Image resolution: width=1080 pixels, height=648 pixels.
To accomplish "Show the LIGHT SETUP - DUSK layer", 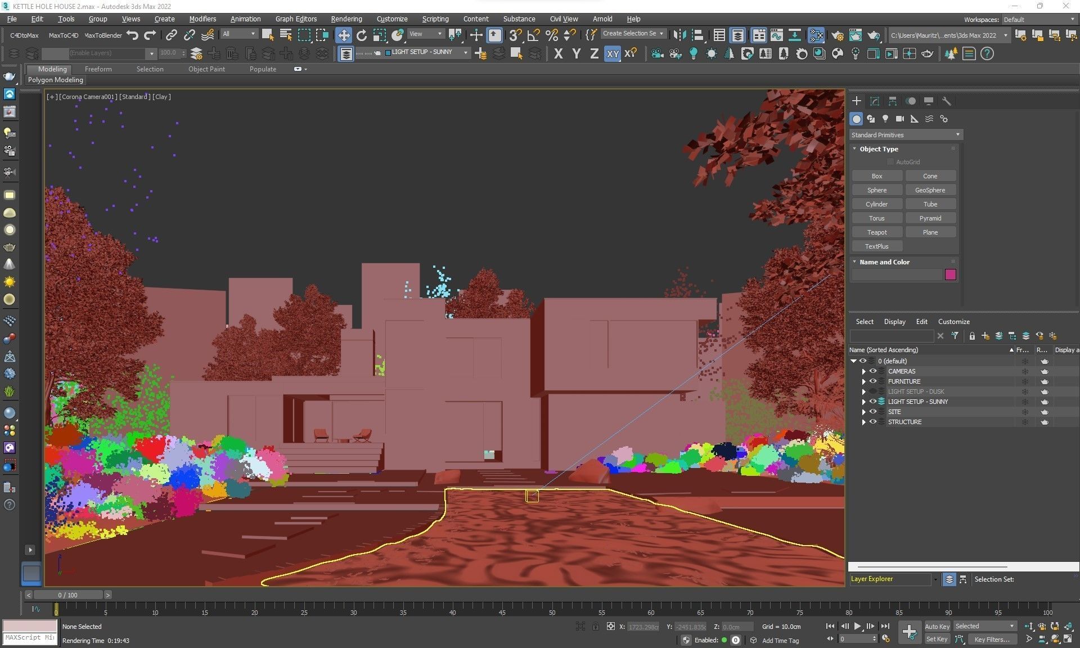I will pos(873,391).
